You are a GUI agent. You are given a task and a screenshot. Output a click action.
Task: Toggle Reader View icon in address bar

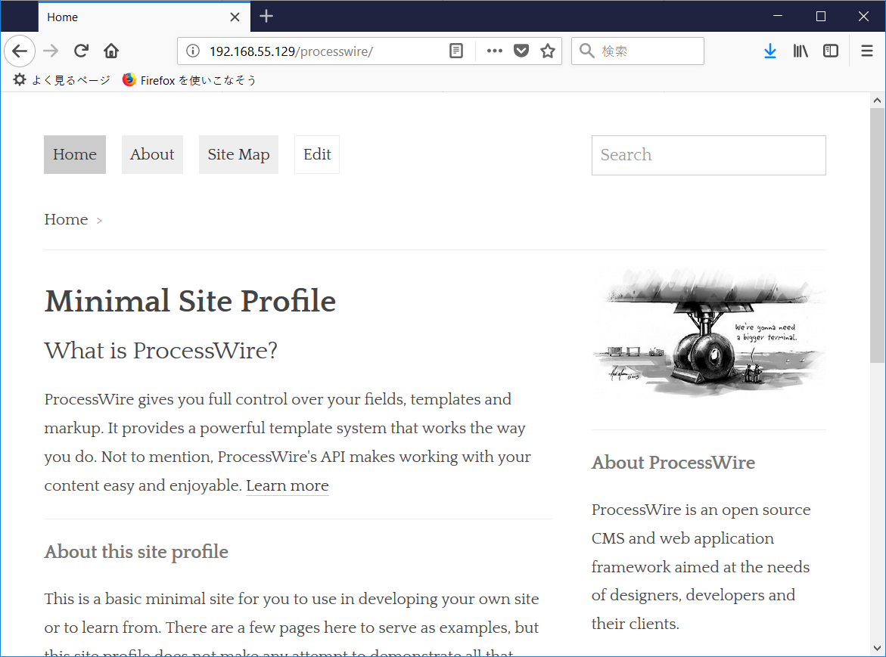(x=455, y=51)
